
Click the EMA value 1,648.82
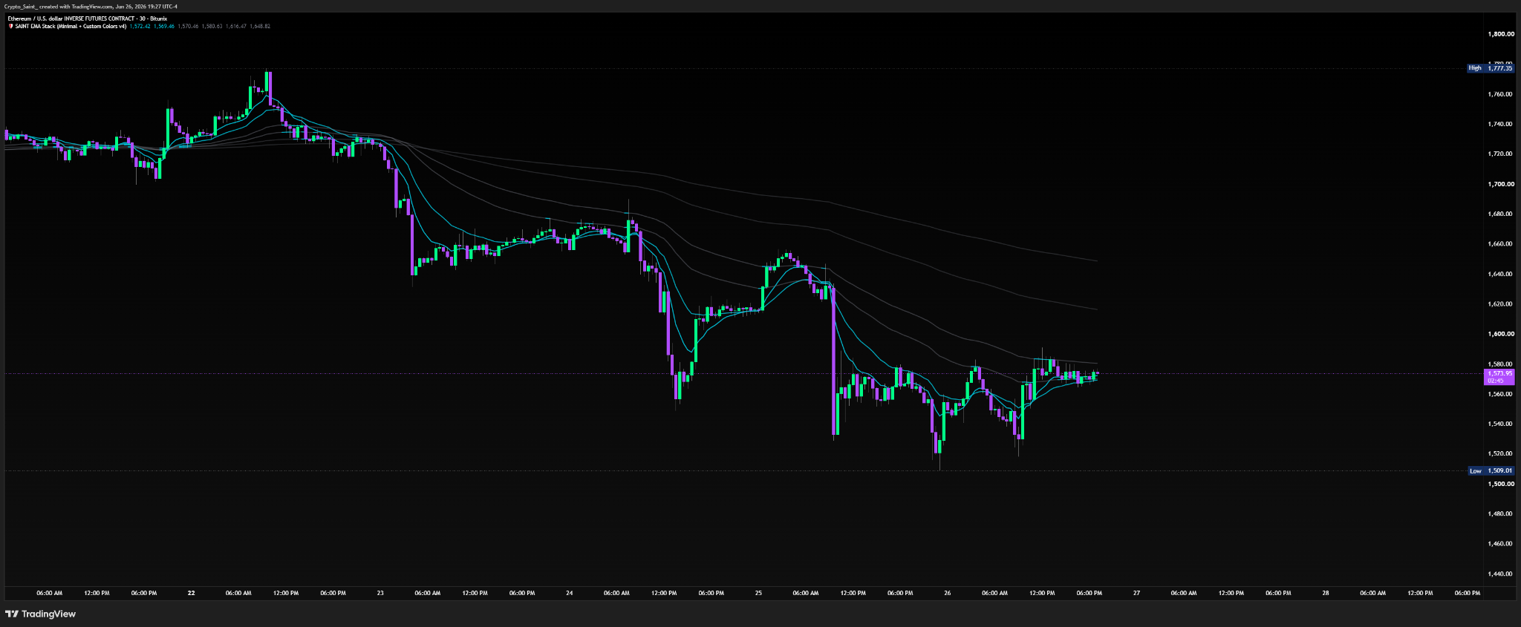tap(260, 26)
